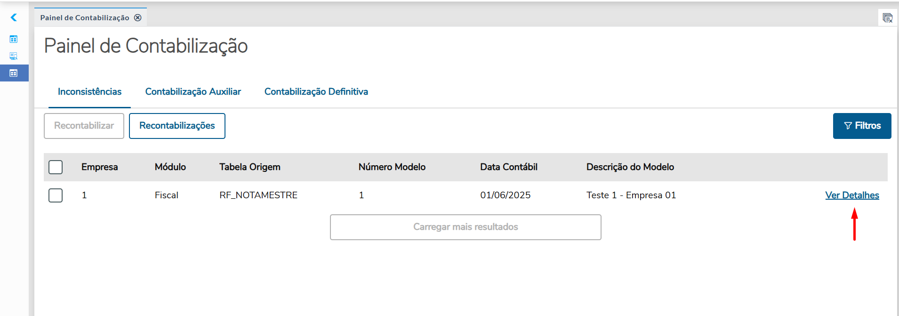Click the first calendar-grid sidebar icon
The width and height of the screenshot is (899, 316).
click(x=14, y=39)
